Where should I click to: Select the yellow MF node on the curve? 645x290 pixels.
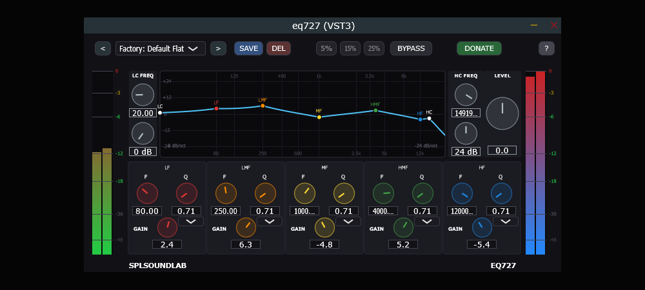pyautogui.click(x=319, y=117)
